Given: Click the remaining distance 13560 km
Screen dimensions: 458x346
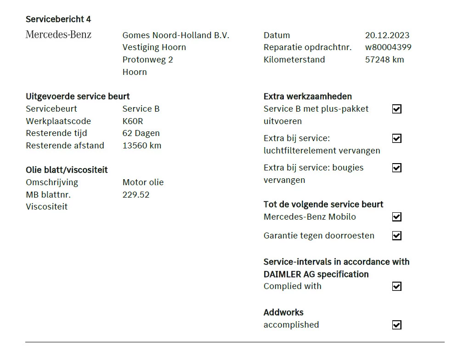Looking at the screenshot, I should pos(141,146).
